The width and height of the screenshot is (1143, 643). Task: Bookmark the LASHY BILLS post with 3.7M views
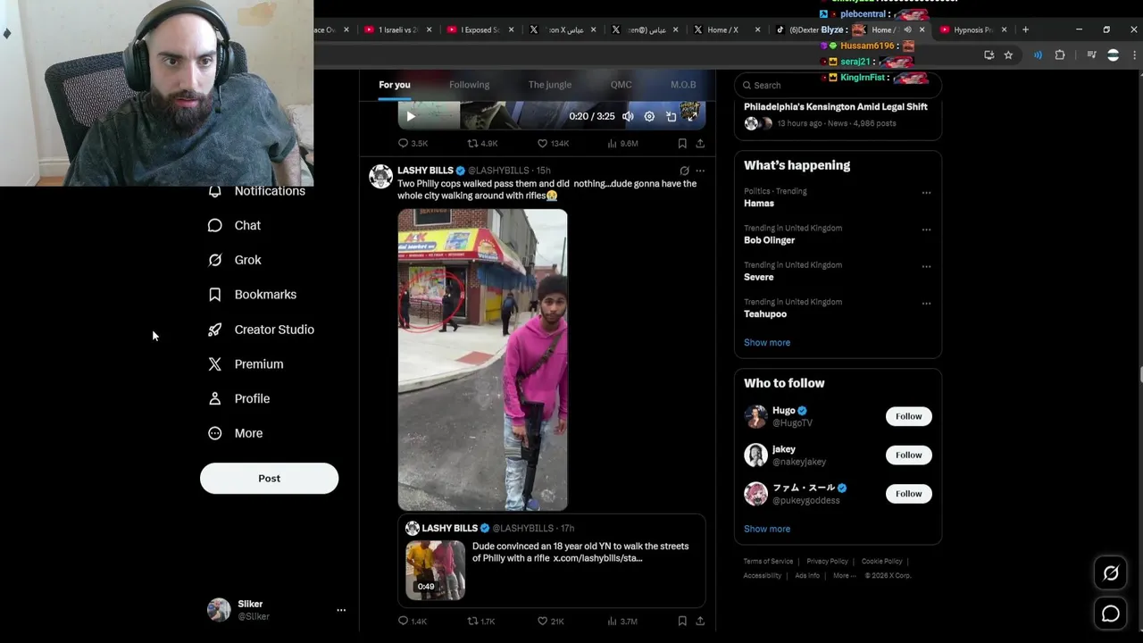(682, 621)
